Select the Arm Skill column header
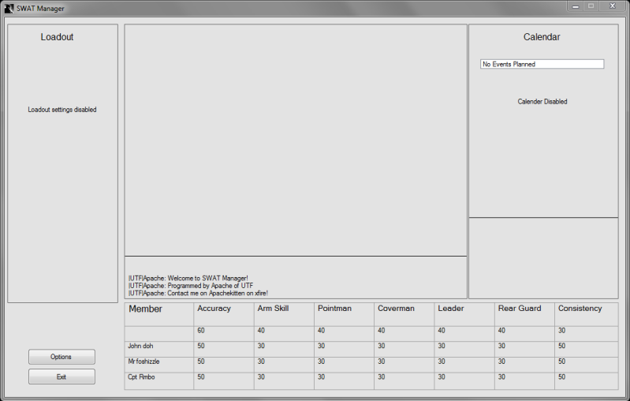Image resolution: width=630 pixels, height=401 pixels. pos(274,309)
